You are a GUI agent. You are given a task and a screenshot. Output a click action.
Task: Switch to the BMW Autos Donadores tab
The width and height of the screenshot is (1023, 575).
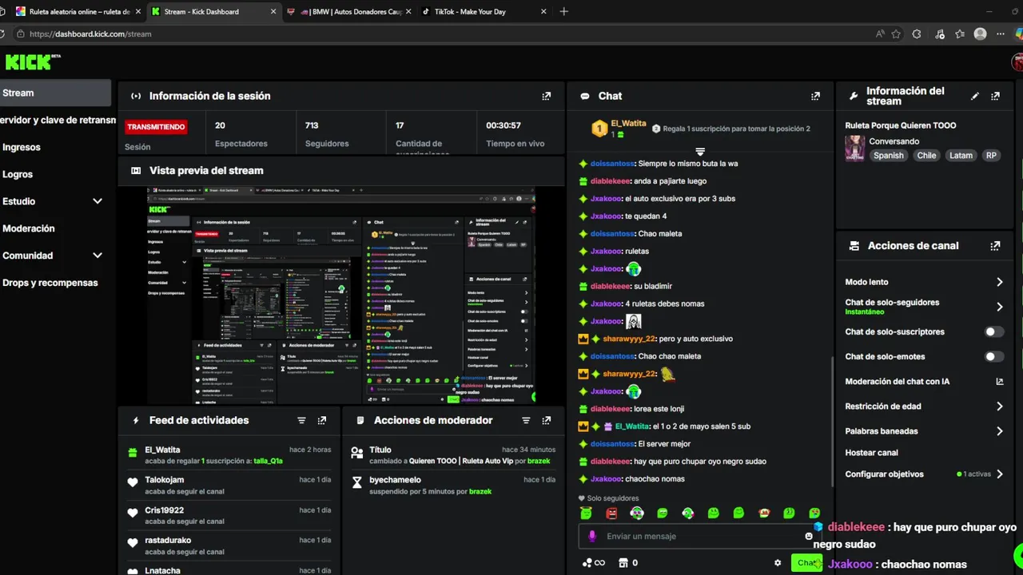349,12
